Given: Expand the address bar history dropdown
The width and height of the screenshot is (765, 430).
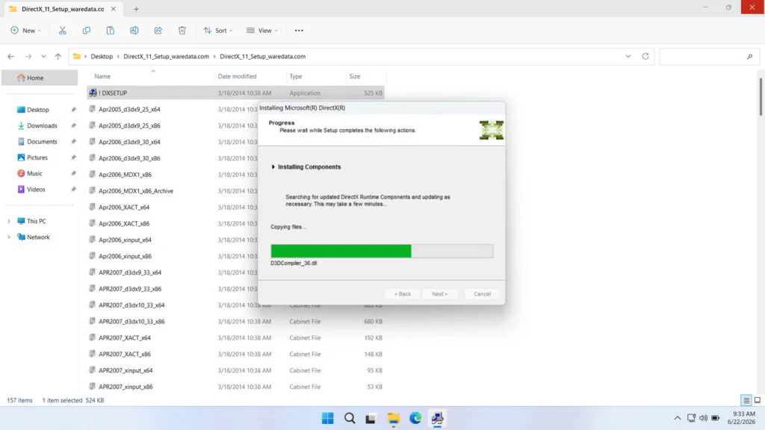Looking at the screenshot, I should (x=628, y=57).
